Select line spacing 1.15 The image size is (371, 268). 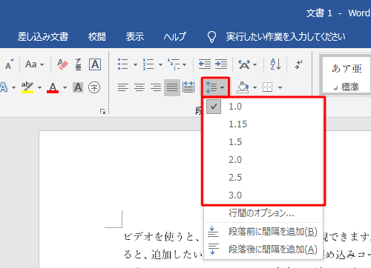tap(263, 124)
